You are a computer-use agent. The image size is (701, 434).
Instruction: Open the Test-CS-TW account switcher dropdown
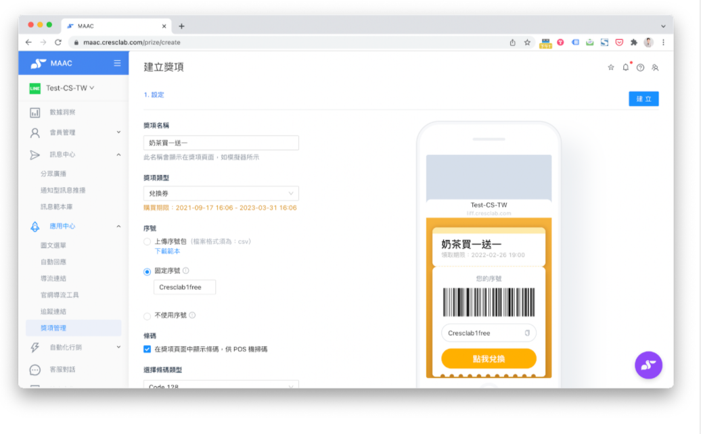click(70, 89)
